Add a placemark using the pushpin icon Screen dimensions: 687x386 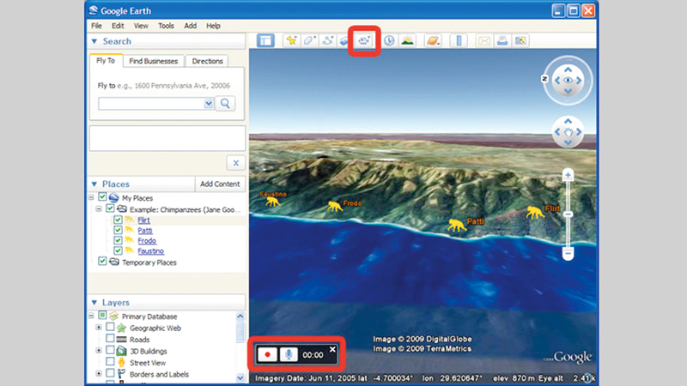[291, 40]
